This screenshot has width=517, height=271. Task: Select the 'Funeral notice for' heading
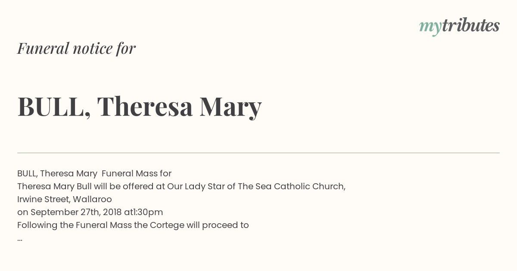pyautogui.click(x=76, y=48)
